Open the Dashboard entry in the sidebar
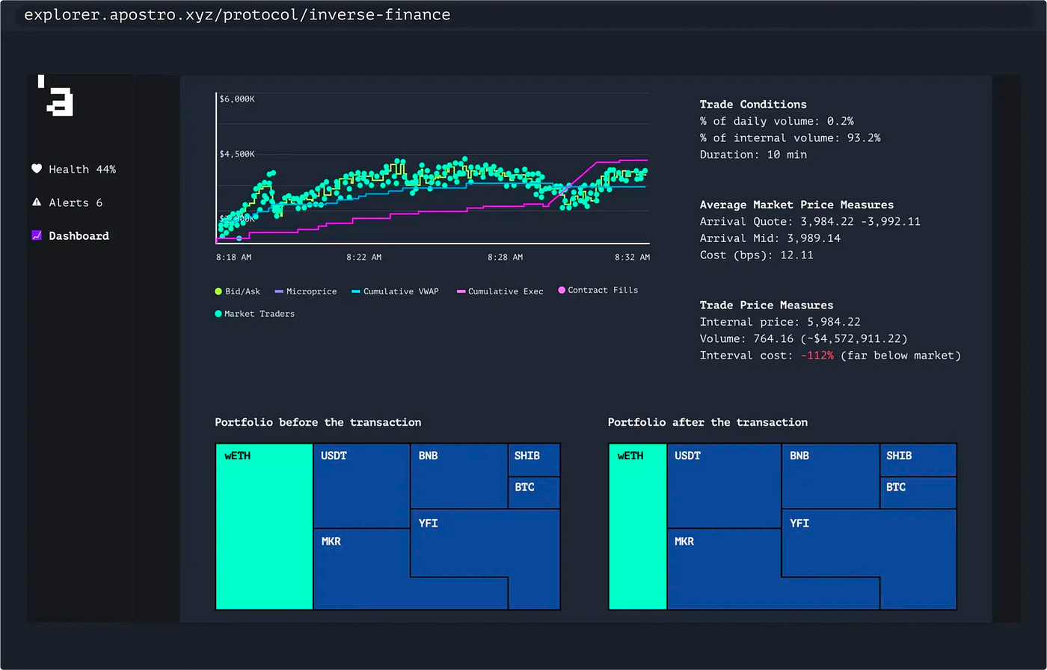The height and width of the screenshot is (670, 1047). (x=79, y=235)
